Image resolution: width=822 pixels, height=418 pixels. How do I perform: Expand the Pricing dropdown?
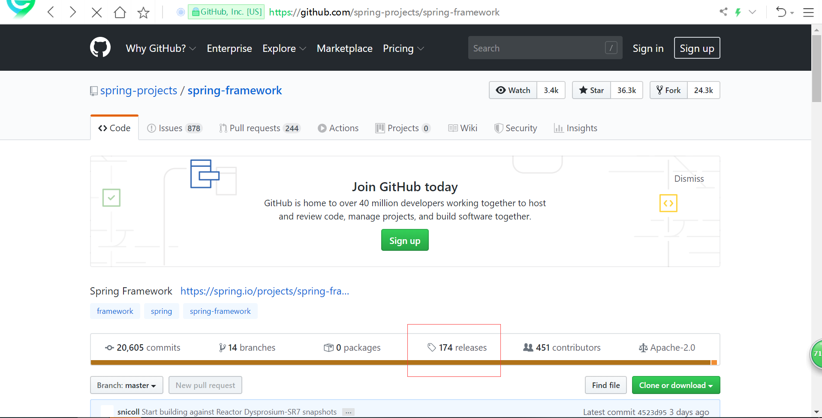pos(403,48)
